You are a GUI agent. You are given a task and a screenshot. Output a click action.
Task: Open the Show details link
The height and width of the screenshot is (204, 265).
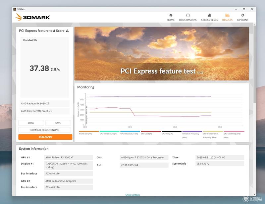coord(132,195)
